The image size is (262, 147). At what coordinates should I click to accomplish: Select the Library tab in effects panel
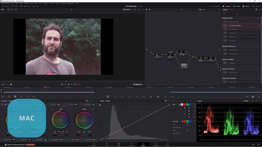pyautogui.click(x=225, y=9)
